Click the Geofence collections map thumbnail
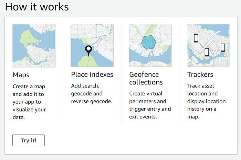The width and height of the screenshot is (241, 160). pos(150,46)
